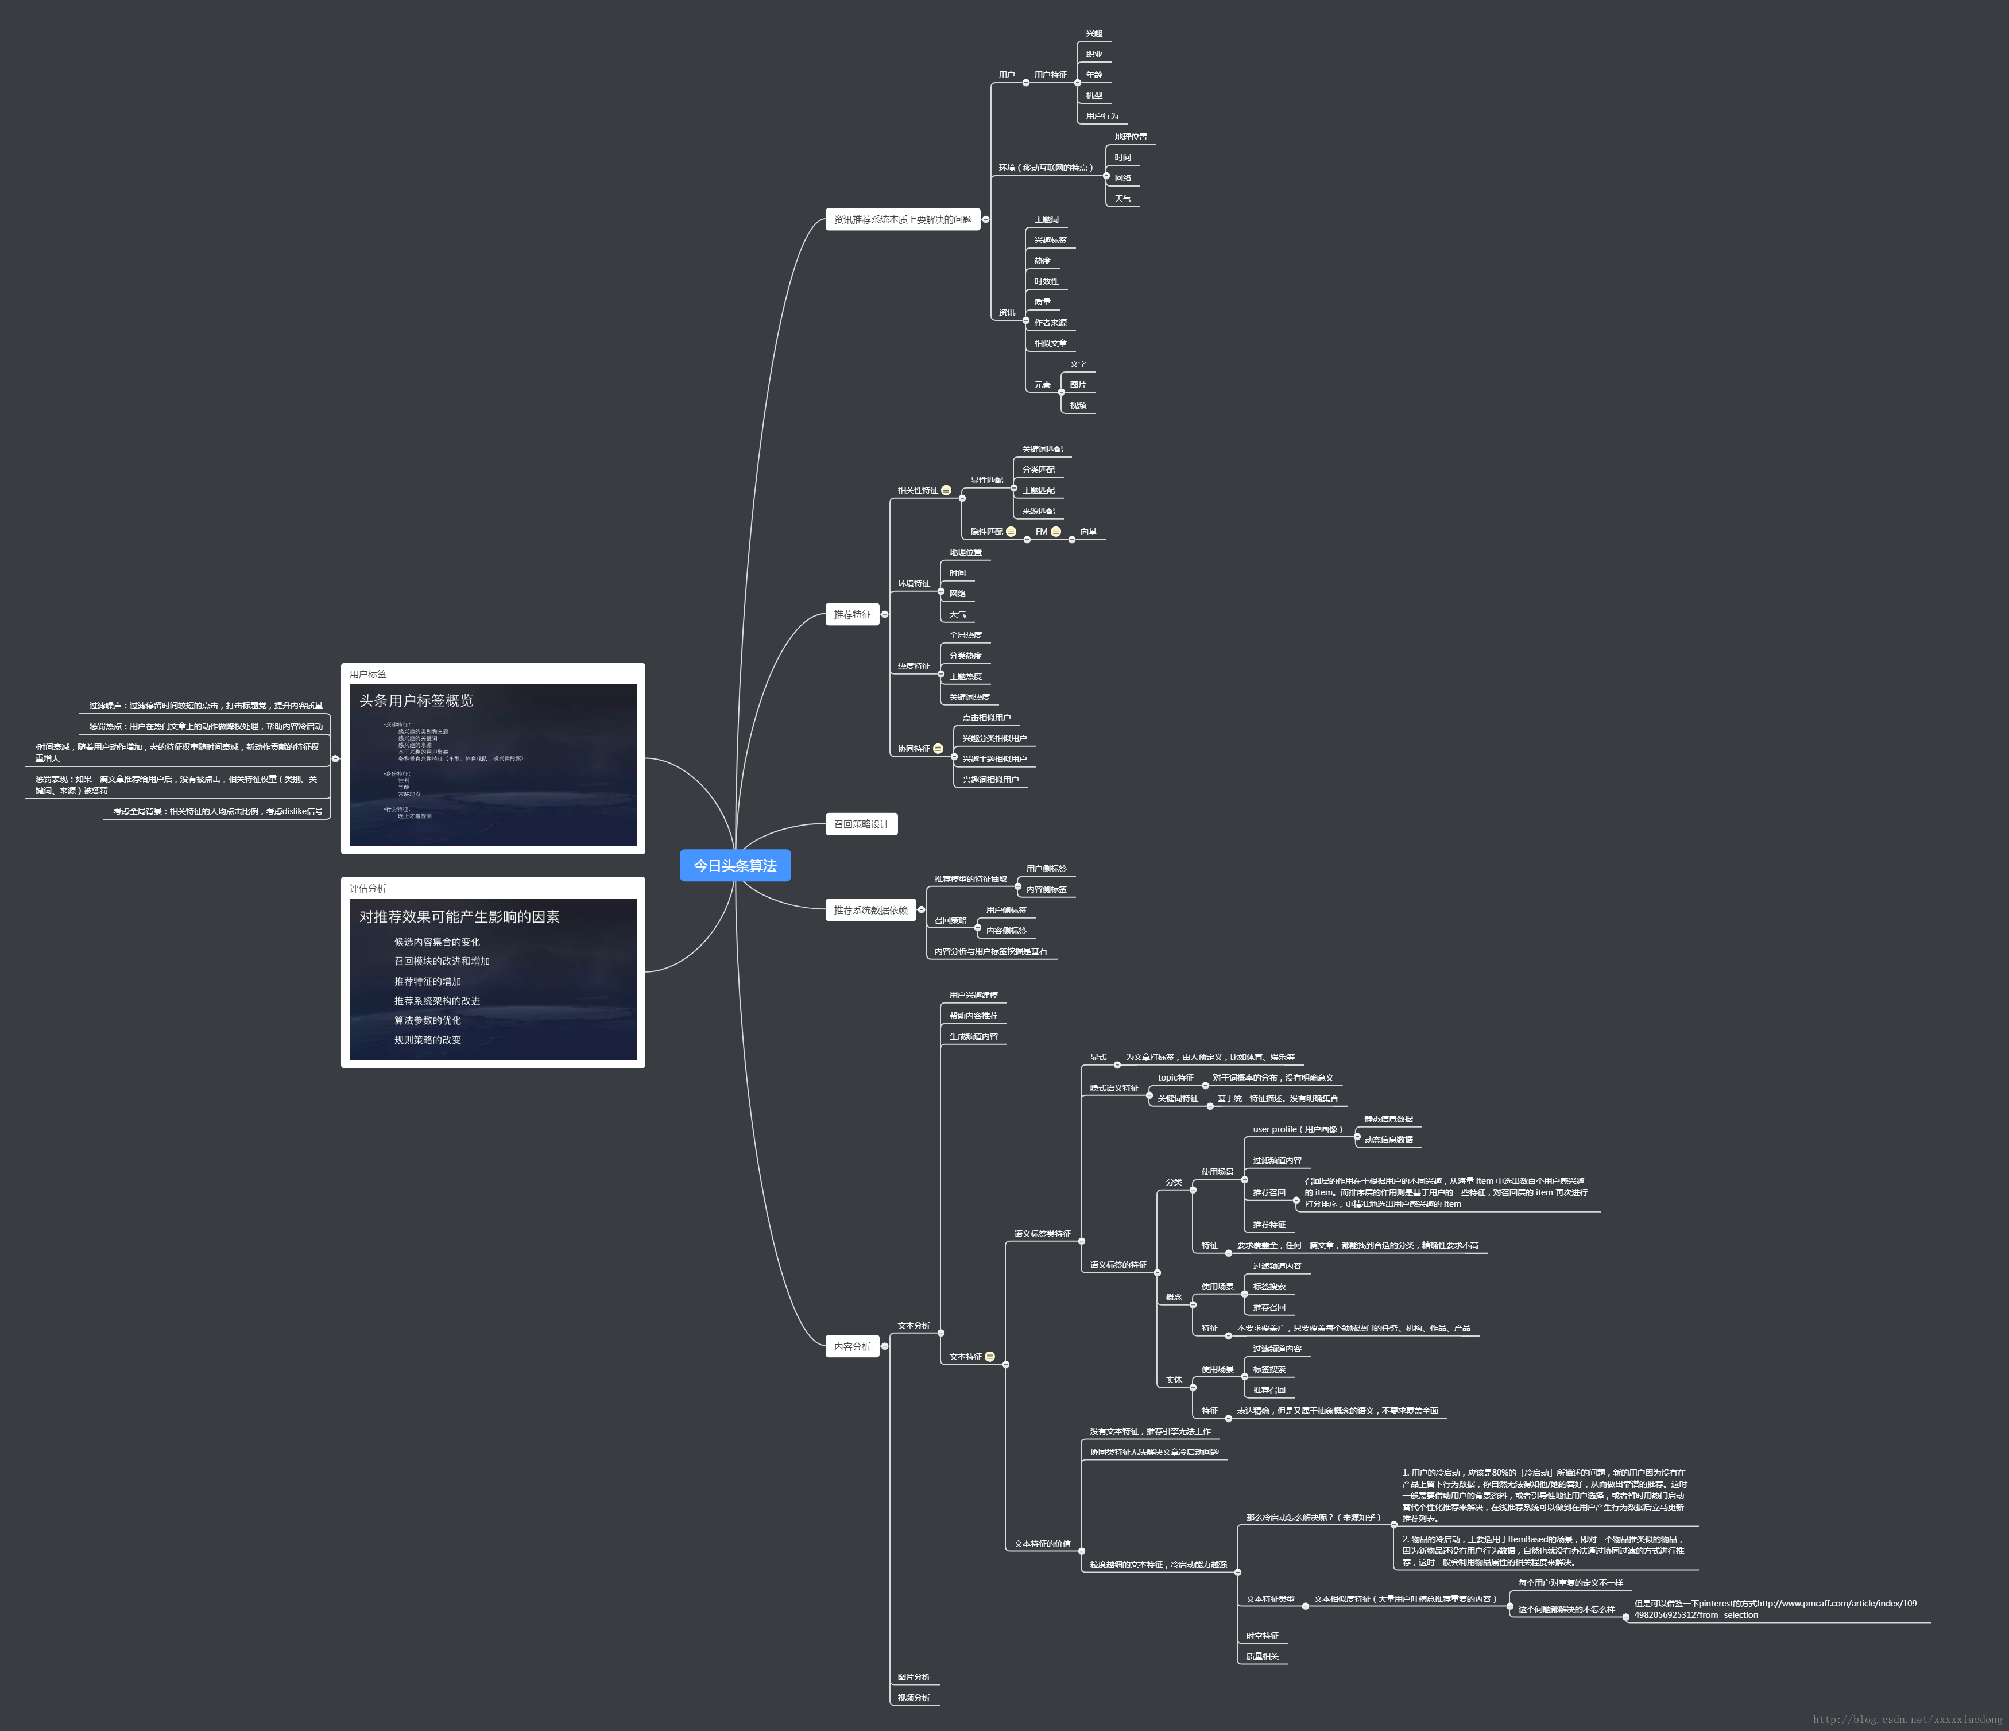
Task: Select the 推荐系统数据依赖 main topic
Action: pos(870,911)
